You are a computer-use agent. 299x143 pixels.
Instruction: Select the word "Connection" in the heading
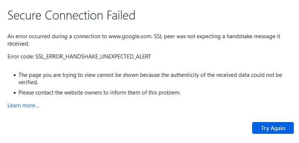click(74, 15)
